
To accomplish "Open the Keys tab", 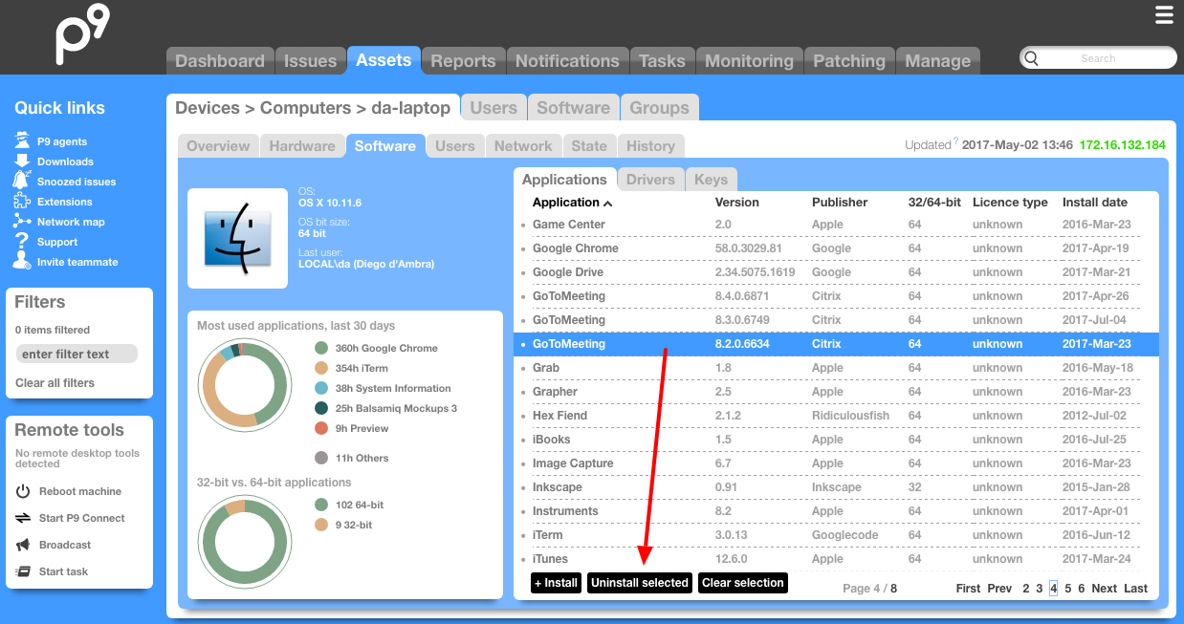I will pos(711,180).
